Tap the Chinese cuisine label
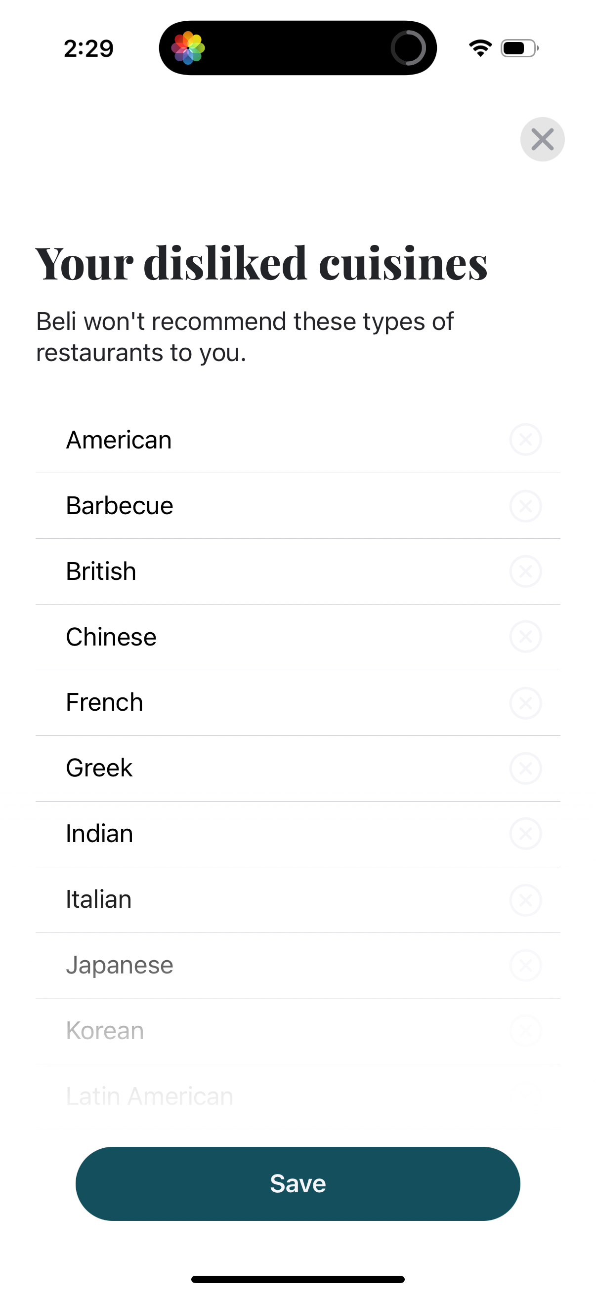 click(111, 637)
